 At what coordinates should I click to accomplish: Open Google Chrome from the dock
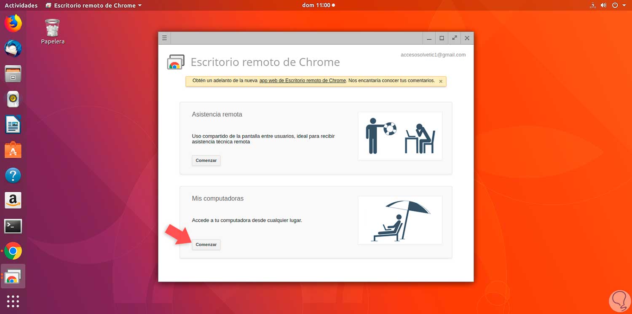click(13, 252)
